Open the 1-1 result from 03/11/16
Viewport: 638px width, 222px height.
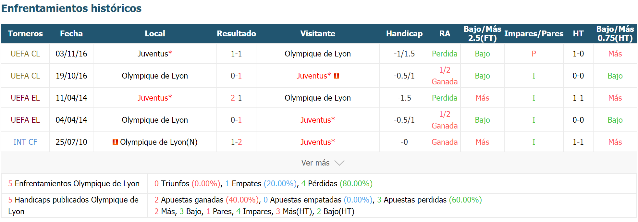coord(236,54)
